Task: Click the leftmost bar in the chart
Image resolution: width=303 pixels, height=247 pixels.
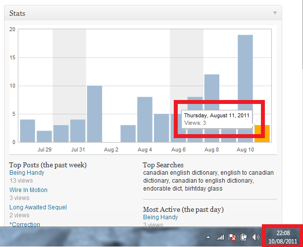Action: tap(27, 131)
